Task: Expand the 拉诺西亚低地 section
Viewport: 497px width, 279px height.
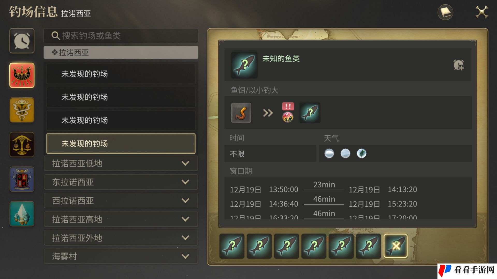Action: point(121,164)
